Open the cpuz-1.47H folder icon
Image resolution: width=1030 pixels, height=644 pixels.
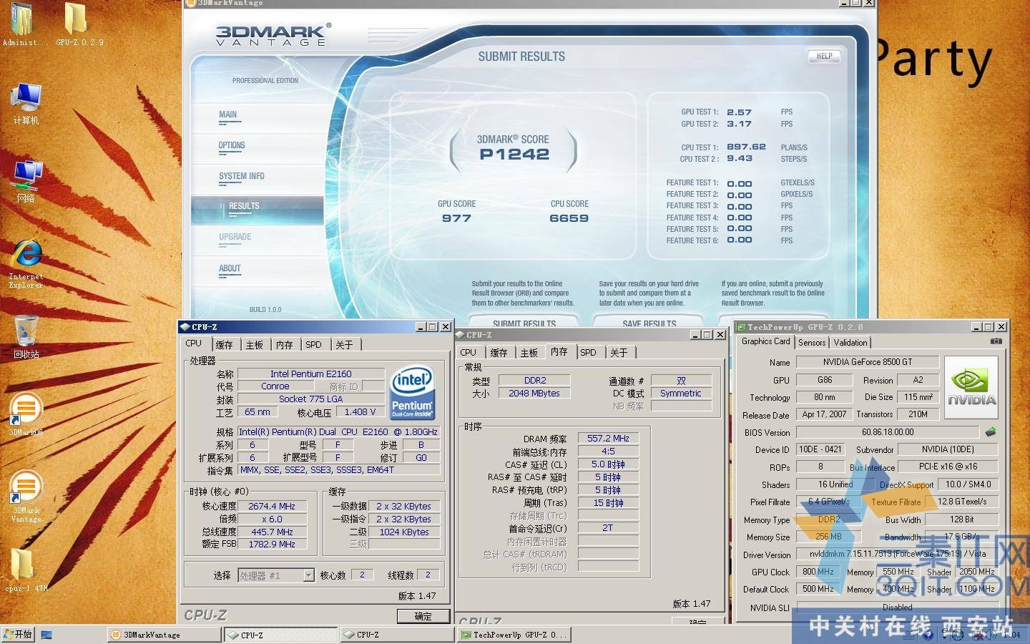(26, 570)
